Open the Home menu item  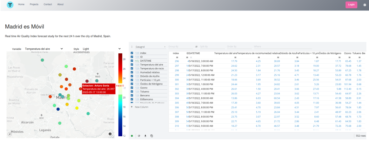click(21, 4)
